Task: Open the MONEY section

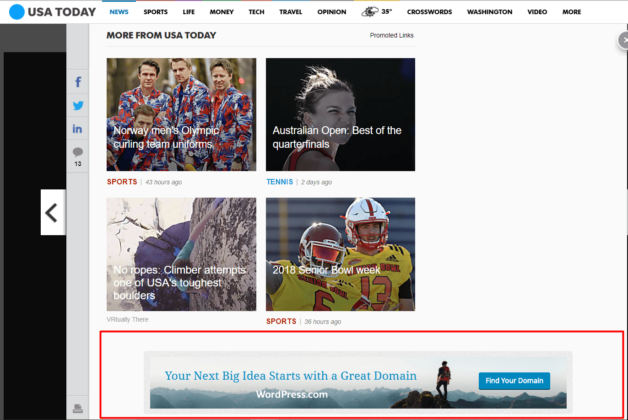Action: (x=222, y=12)
